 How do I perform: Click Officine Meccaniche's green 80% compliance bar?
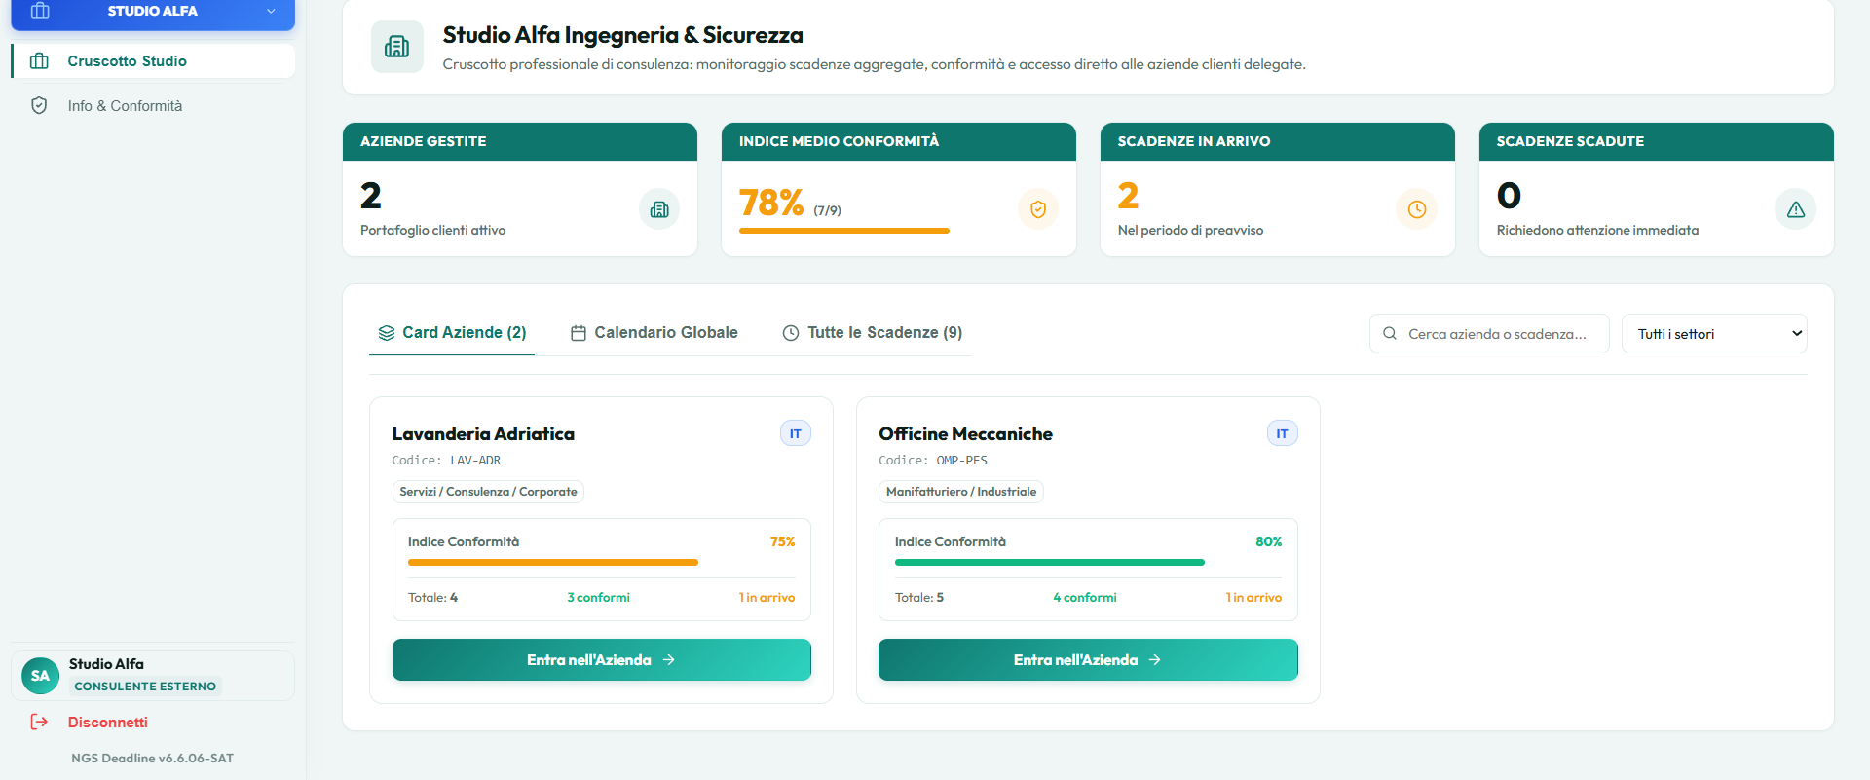click(1050, 563)
